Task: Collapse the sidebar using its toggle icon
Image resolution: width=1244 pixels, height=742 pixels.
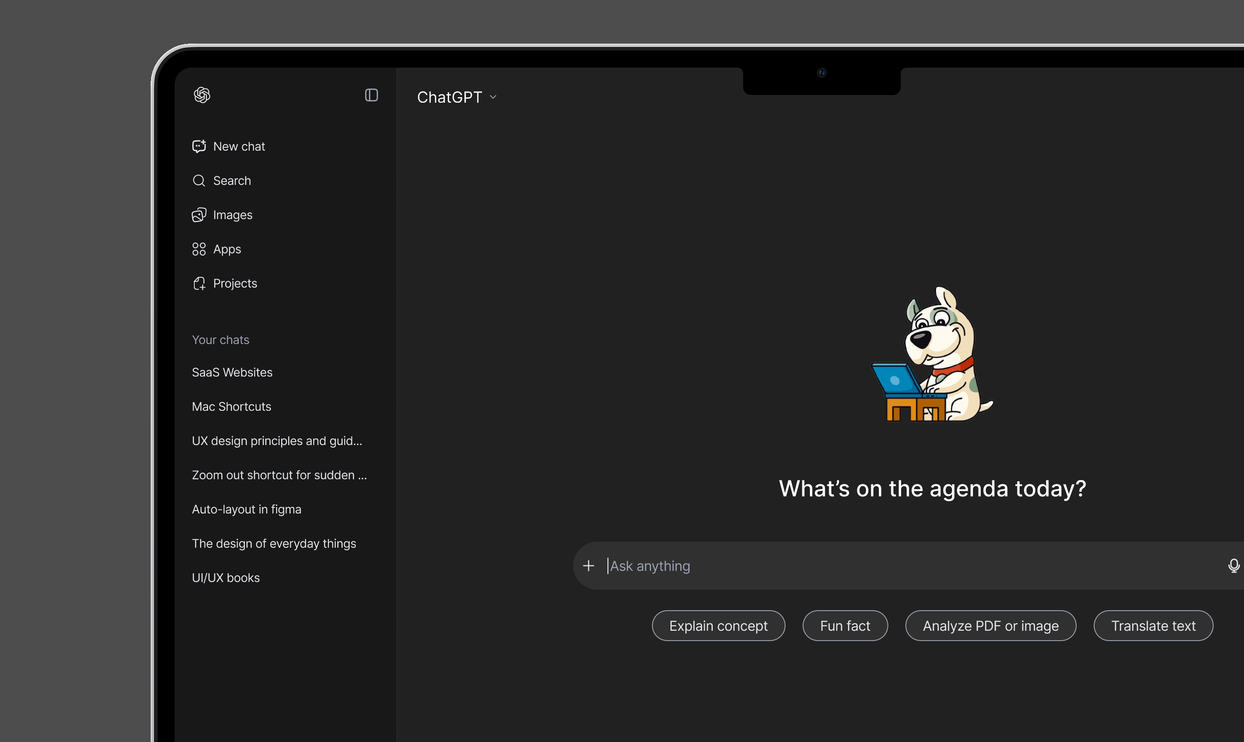Action: tap(371, 95)
